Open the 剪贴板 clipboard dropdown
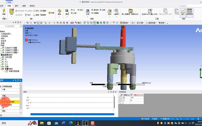 (124, 23)
